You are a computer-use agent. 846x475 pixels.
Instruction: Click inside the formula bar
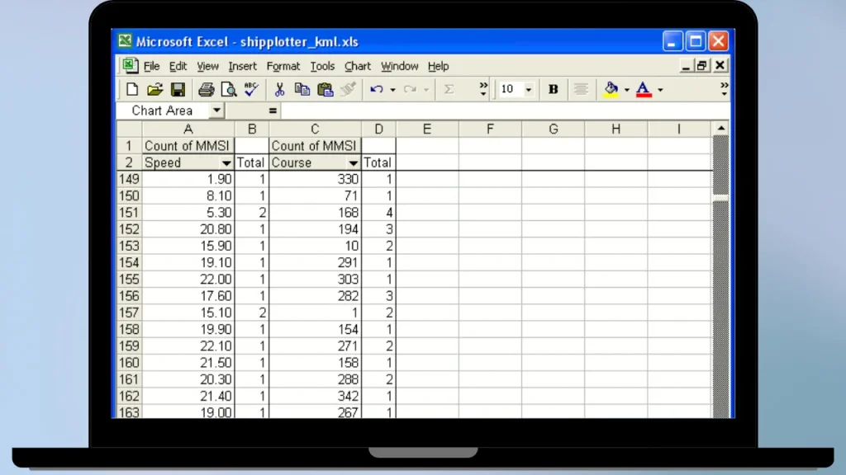(x=505, y=111)
